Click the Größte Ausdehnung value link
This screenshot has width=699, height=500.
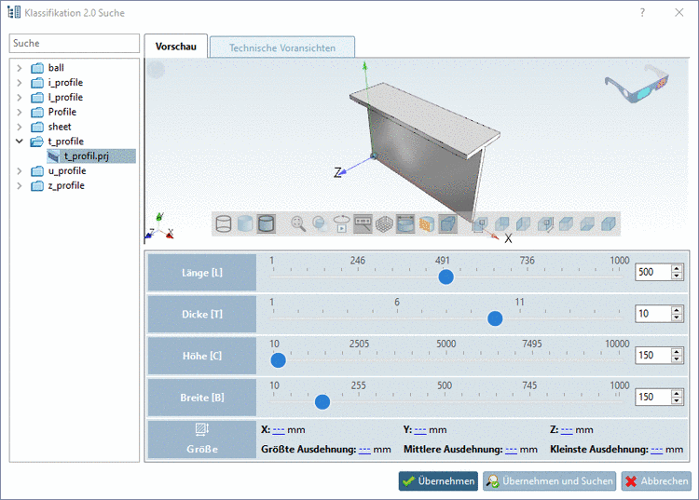[x=364, y=450]
